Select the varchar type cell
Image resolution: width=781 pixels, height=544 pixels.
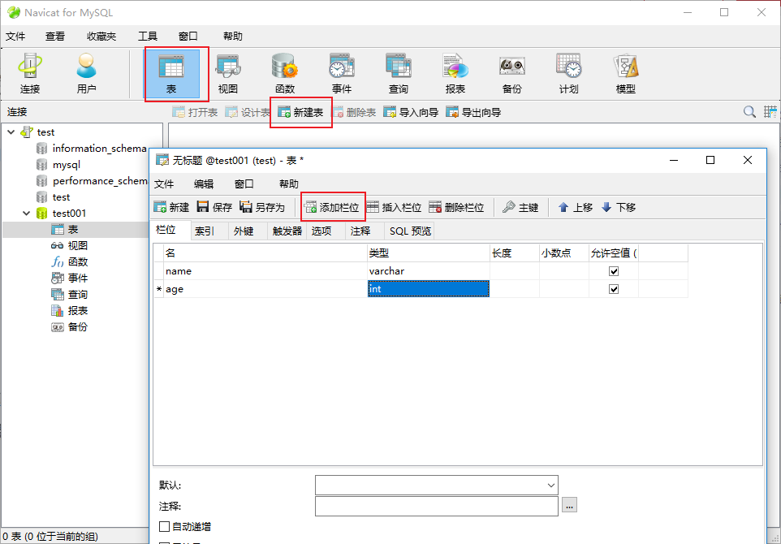click(x=429, y=271)
